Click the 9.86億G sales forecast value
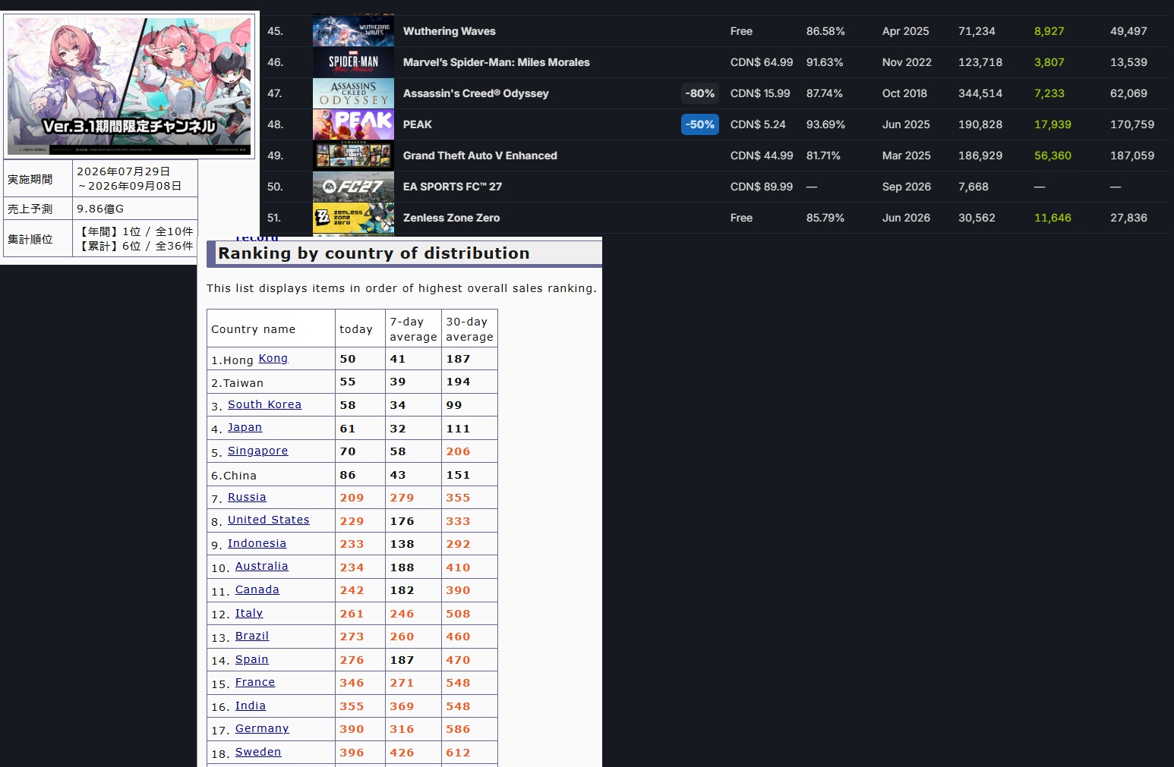The width and height of the screenshot is (1174, 767). pyautogui.click(x=100, y=209)
